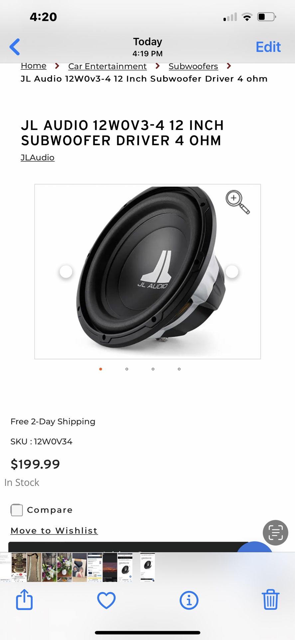Open Car Entertainment breadcrumb
The width and height of the screenshot is (295, 640).
(107, 66)
